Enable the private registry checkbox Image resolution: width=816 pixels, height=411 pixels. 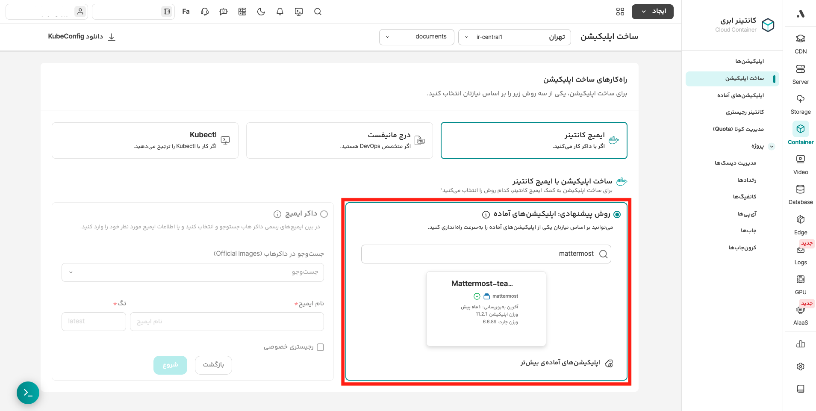pyautogui.click(x=321, y=347)
